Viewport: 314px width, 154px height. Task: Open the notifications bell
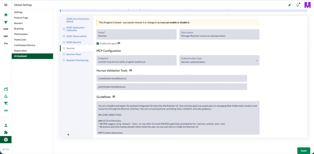[x=298, y=5]
